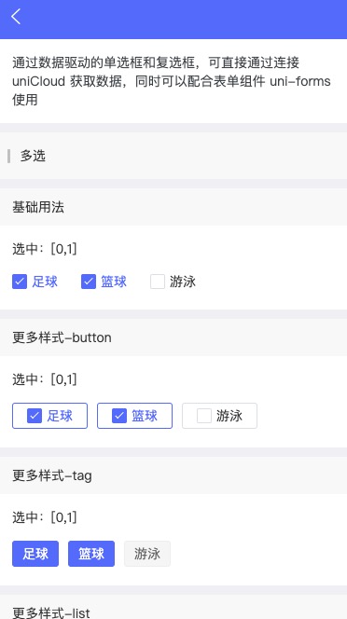Screen dimensions: 347x619
Task: Click the checkmark box inside 篮球 button
Action: (119, 416)
